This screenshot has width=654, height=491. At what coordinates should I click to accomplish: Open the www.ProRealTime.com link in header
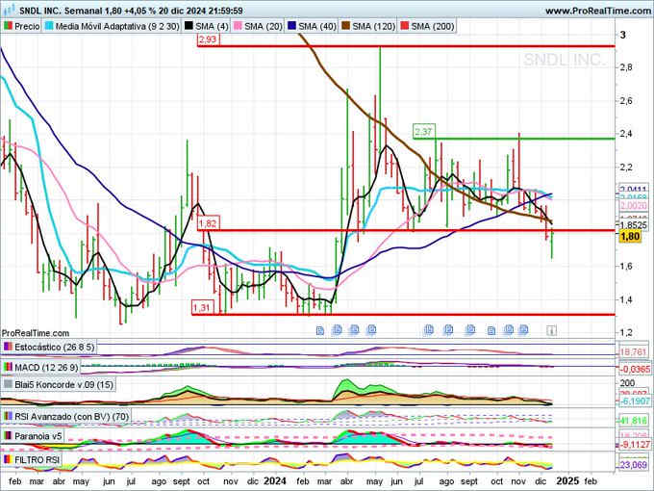(598, 11)
